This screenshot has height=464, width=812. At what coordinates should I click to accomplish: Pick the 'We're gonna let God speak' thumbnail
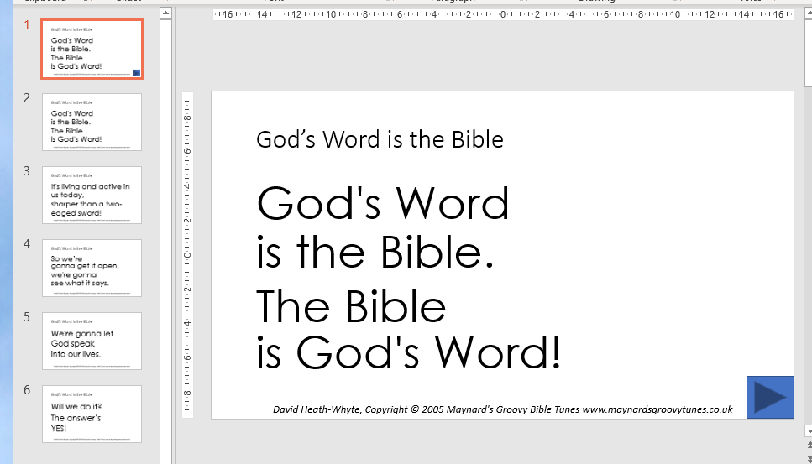[92, 341]
